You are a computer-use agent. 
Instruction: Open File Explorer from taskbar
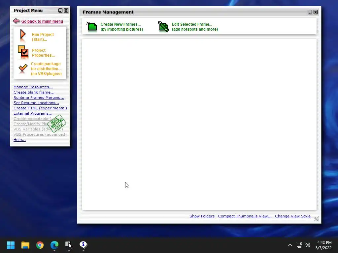pyautogui.click(x=25, y=245)
